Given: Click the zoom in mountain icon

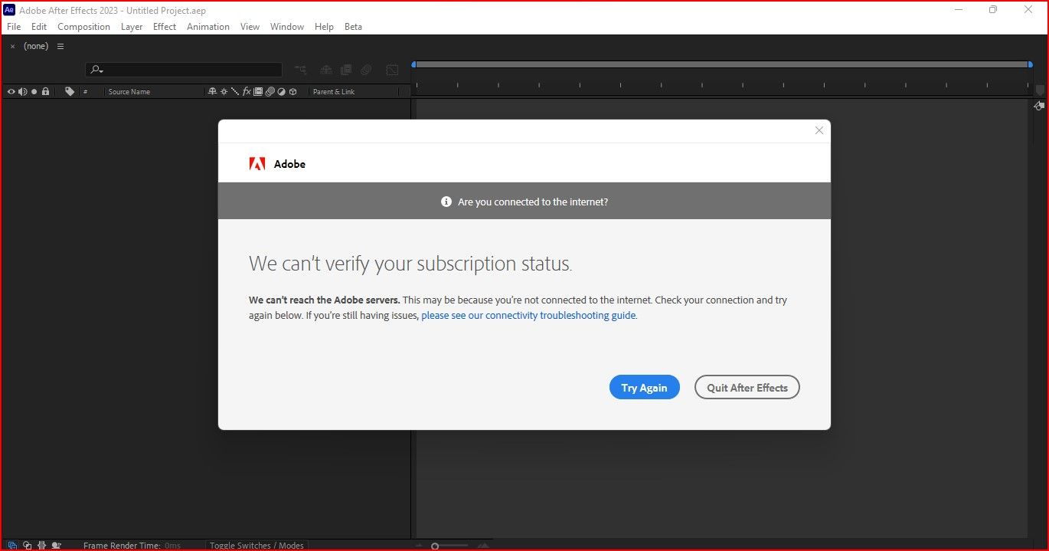Looking at the screenshot, I should coord(485,546).
